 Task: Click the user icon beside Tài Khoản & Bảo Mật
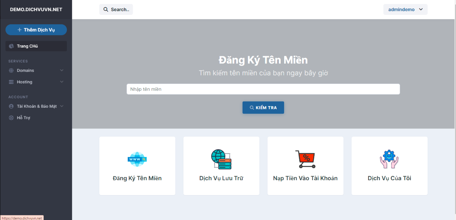click(11, 106)
